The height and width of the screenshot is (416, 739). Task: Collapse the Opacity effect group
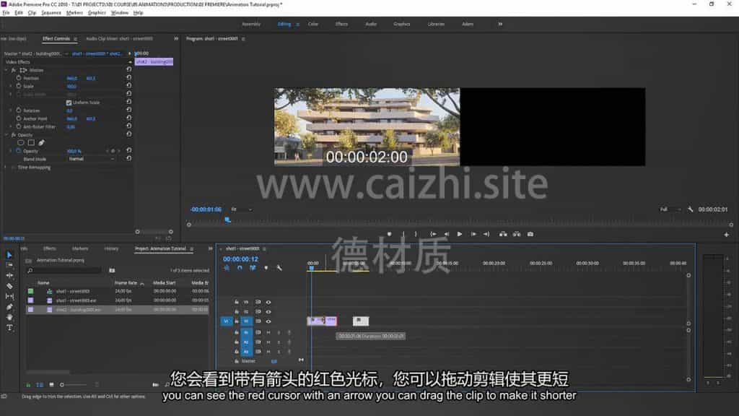tap(6, 135)
